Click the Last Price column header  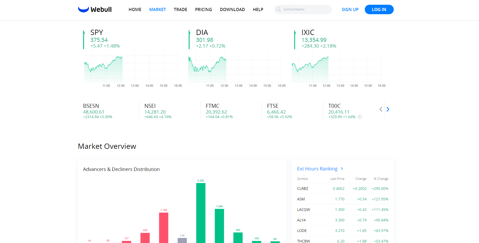(337, 179)
